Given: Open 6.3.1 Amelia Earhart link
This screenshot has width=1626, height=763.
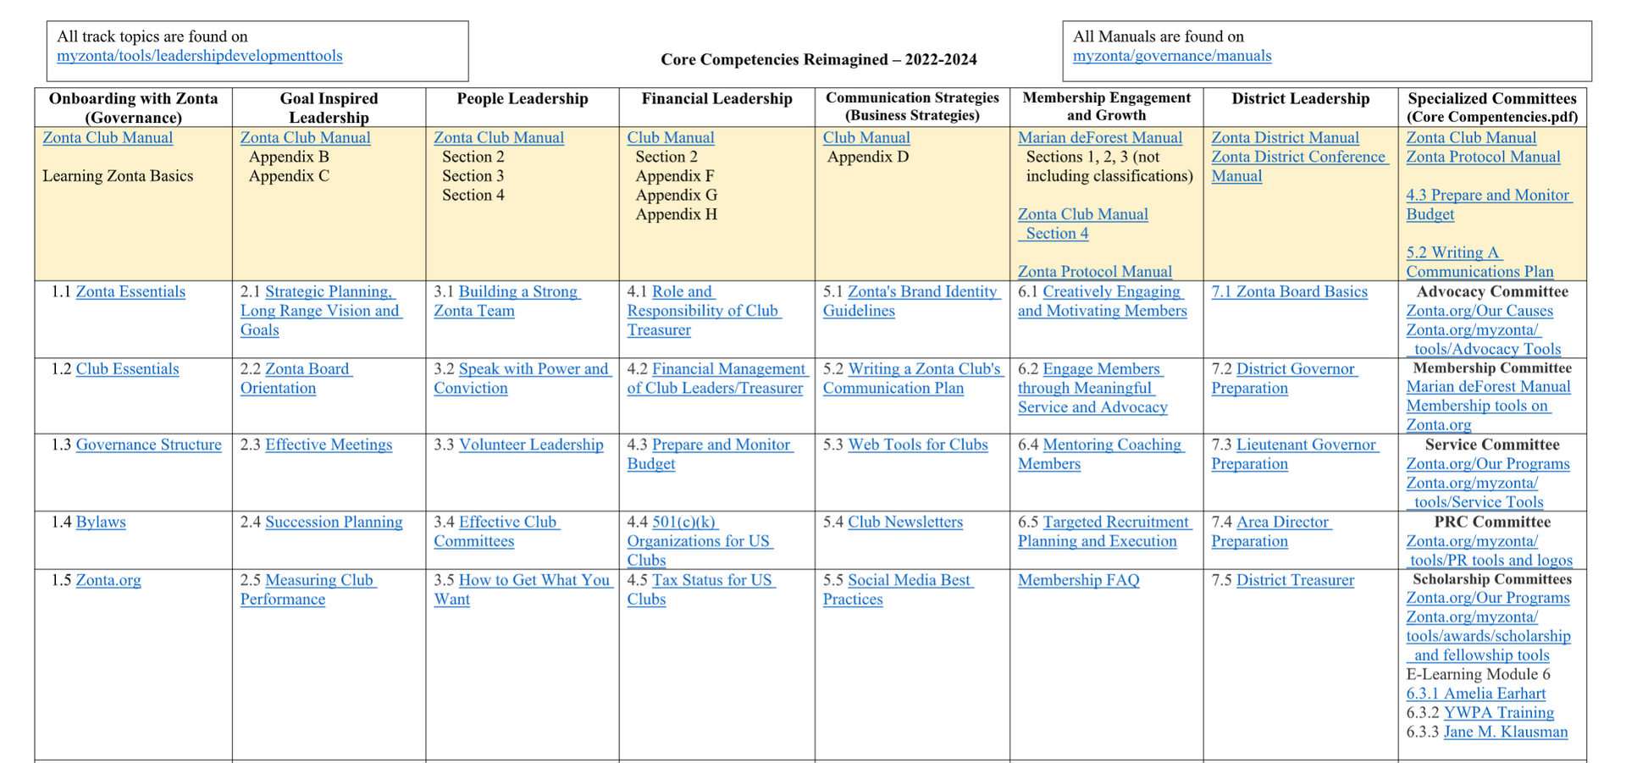Looking at the screenshot, I should [1475, 694].
